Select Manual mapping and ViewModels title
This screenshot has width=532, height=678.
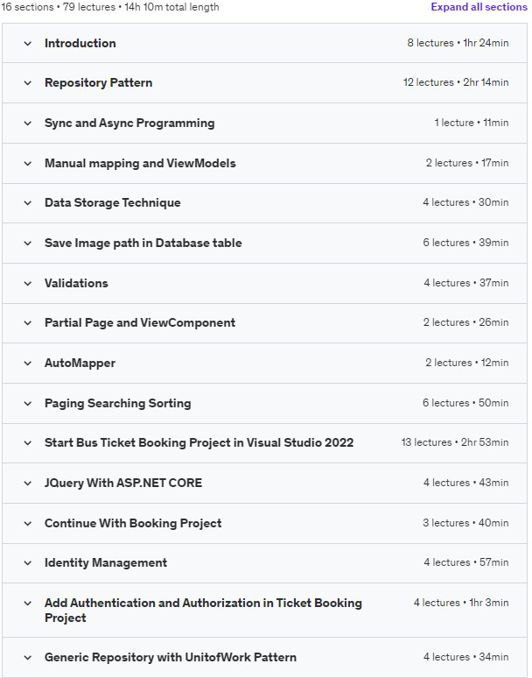click(140, 164)
